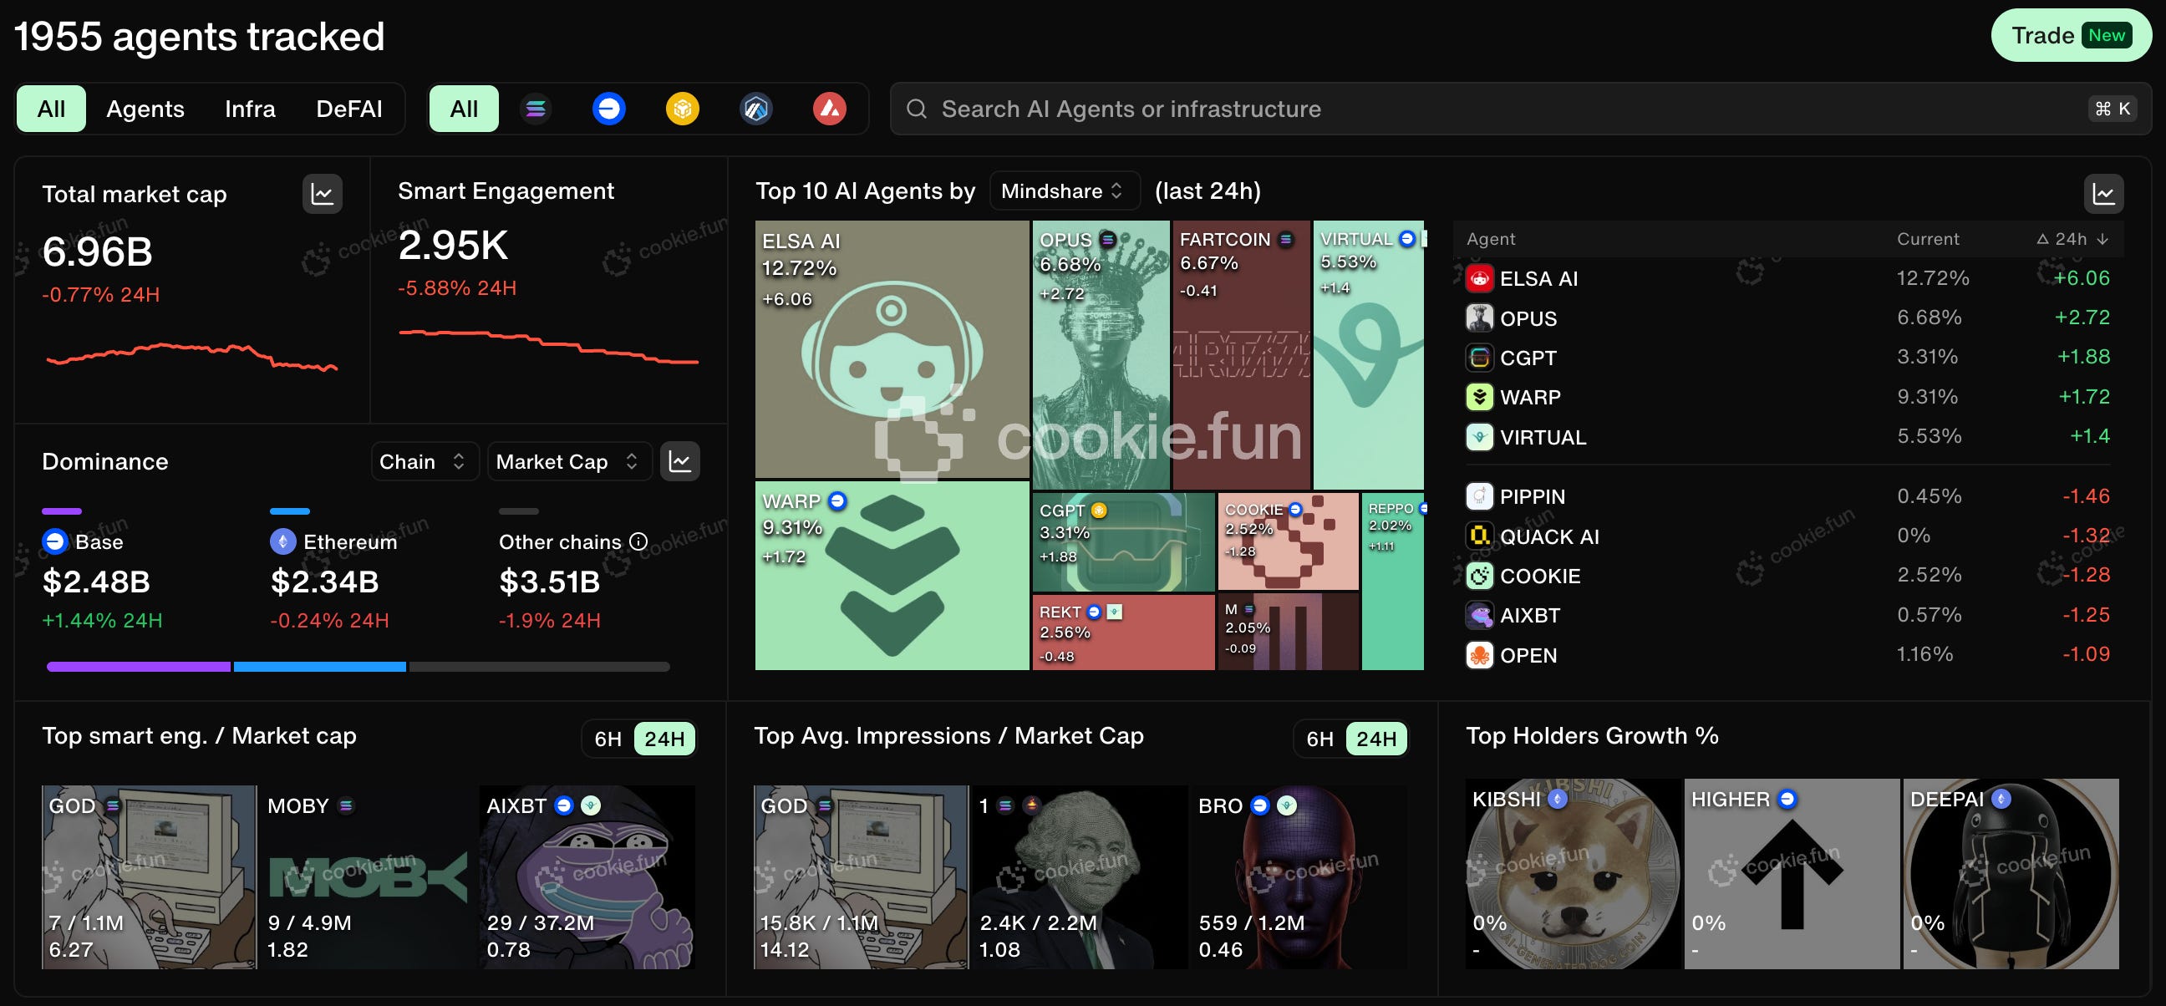2166x1006 pixels.
Task: Filter by BNB chain icon
Action: [682, 109]
